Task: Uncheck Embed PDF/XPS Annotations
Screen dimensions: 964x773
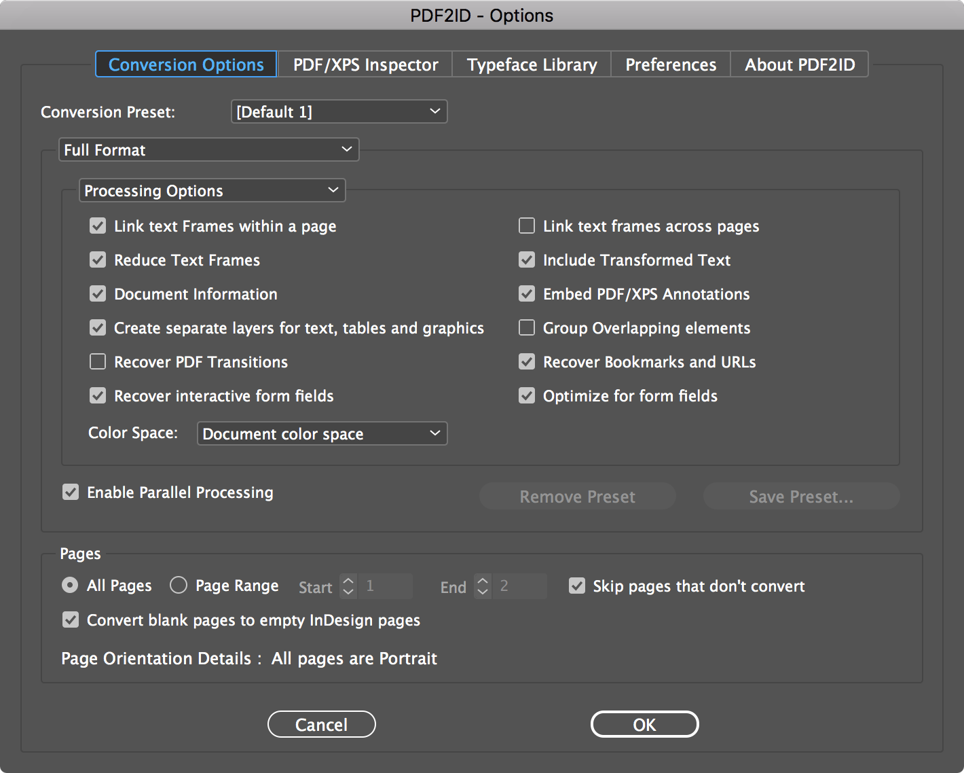Action: click(x=527, y=293)
